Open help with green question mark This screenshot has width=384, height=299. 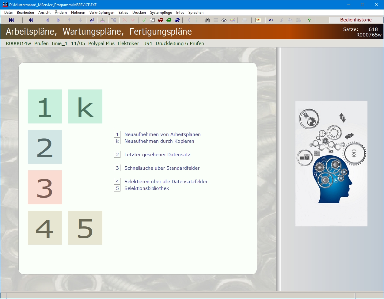tap(309, 20)
